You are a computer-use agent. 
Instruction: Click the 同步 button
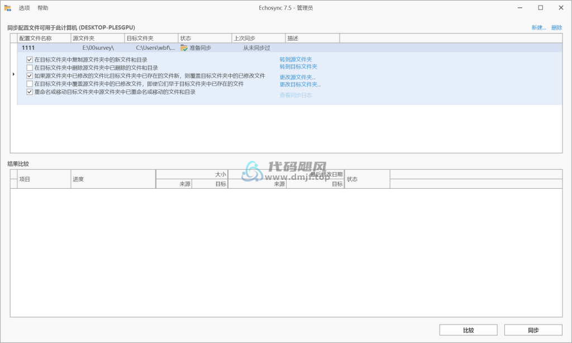tap(533, 330)
